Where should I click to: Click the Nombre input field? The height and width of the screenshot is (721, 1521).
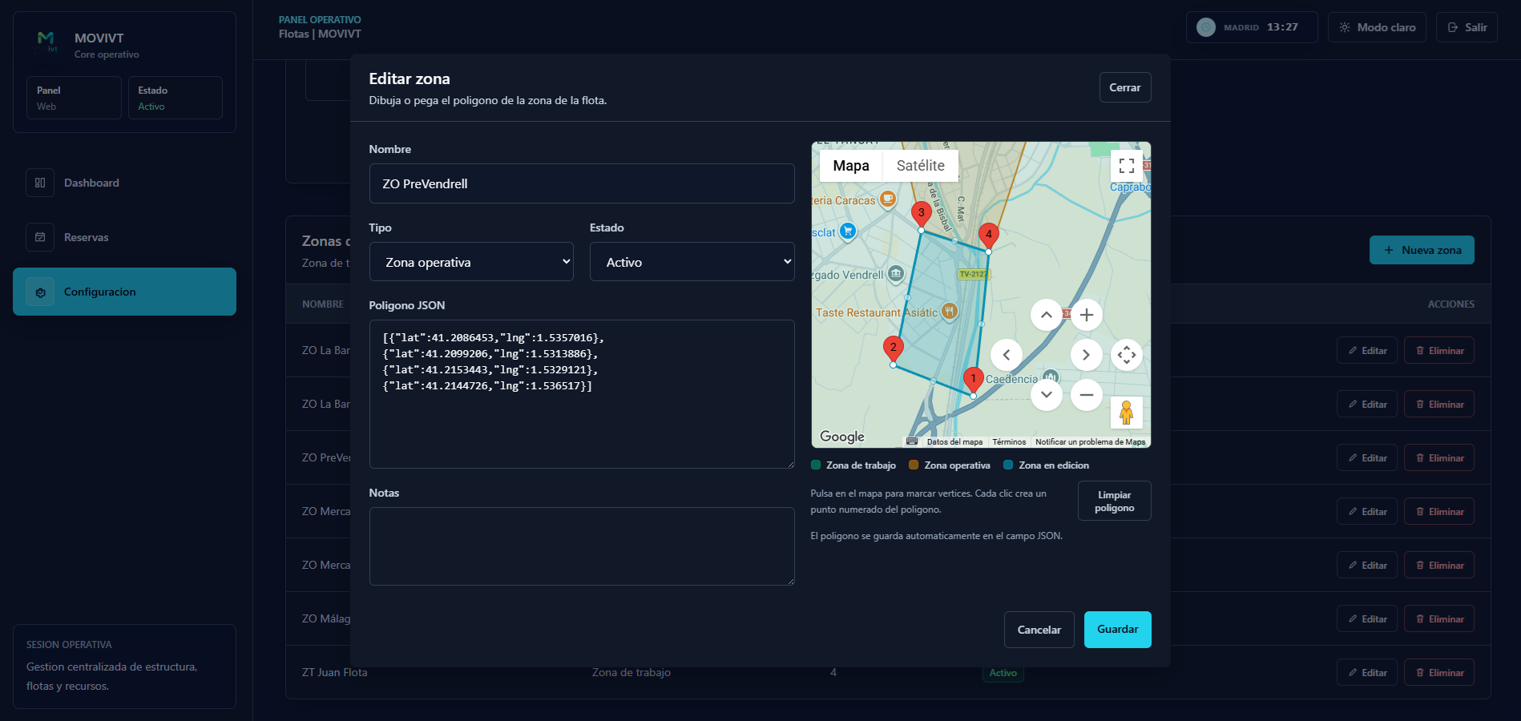point(582,183)
